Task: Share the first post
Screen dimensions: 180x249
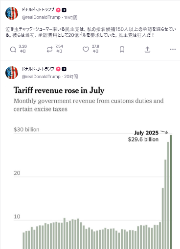Action: [147, 49]
